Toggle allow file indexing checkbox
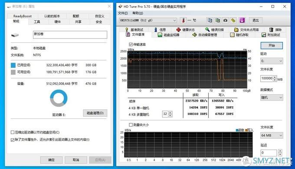The height and width of the screenshot is (169, 295). 13,140
